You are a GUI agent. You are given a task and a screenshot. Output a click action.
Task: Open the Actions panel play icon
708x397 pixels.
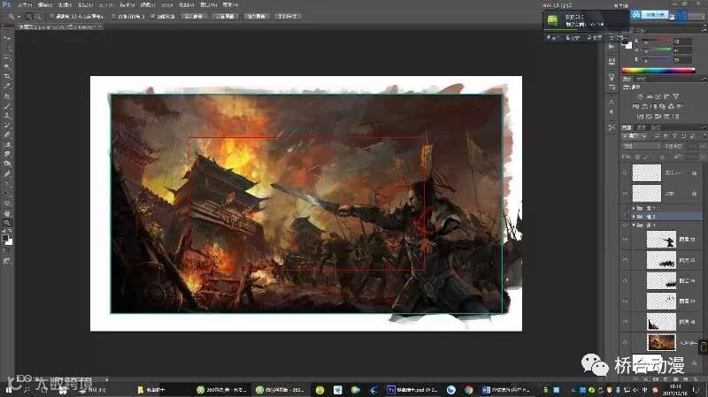click(x=612, y=47)
